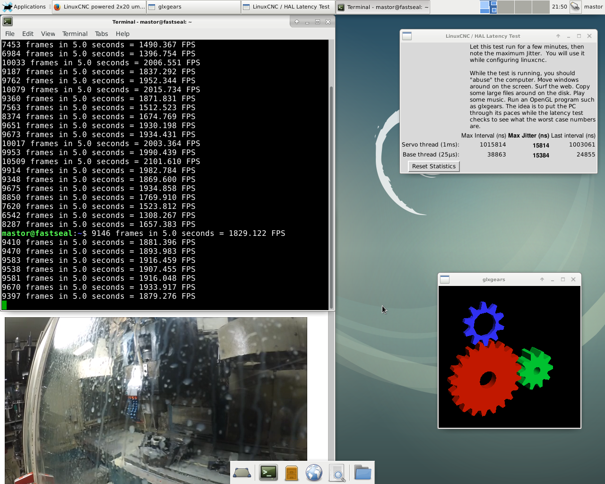Image resolution: width=605 pixels, height=484 pixels.
Task: Click the Servo thread (1ms) label
Action: pyautogui.click(x=430, y=145)
